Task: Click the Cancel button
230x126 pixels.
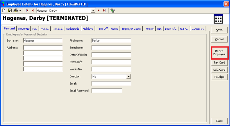Action: [x=219, y=39]
